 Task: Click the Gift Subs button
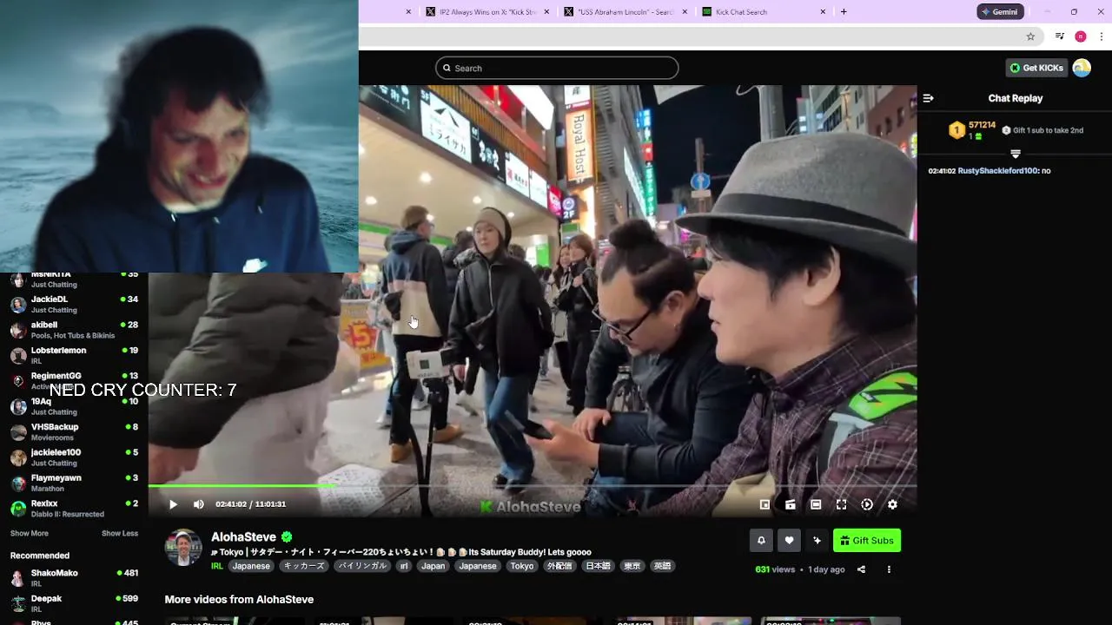click(x=867, y=540)
